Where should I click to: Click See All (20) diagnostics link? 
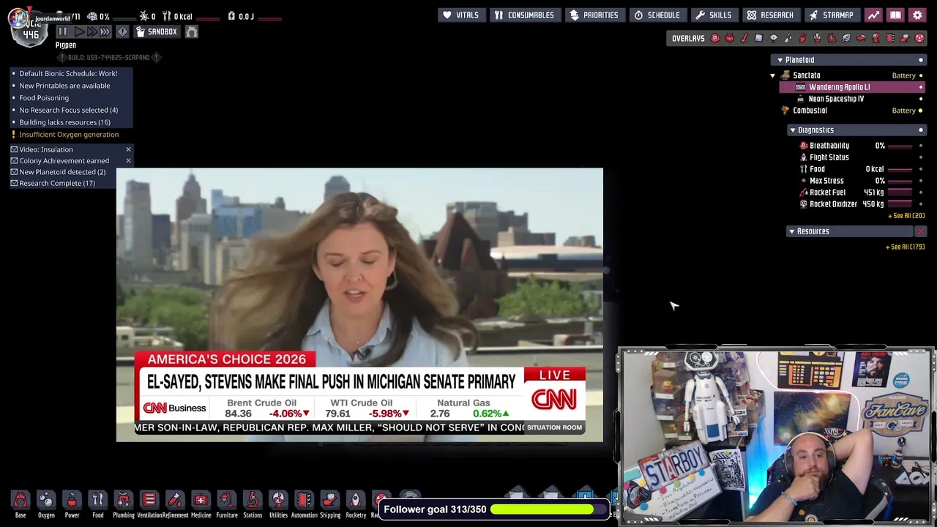(906, 216)
